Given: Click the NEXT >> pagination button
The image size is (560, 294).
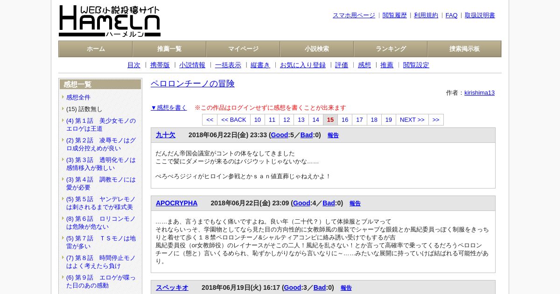Looking at the screenshot, I should pos(412,120).
